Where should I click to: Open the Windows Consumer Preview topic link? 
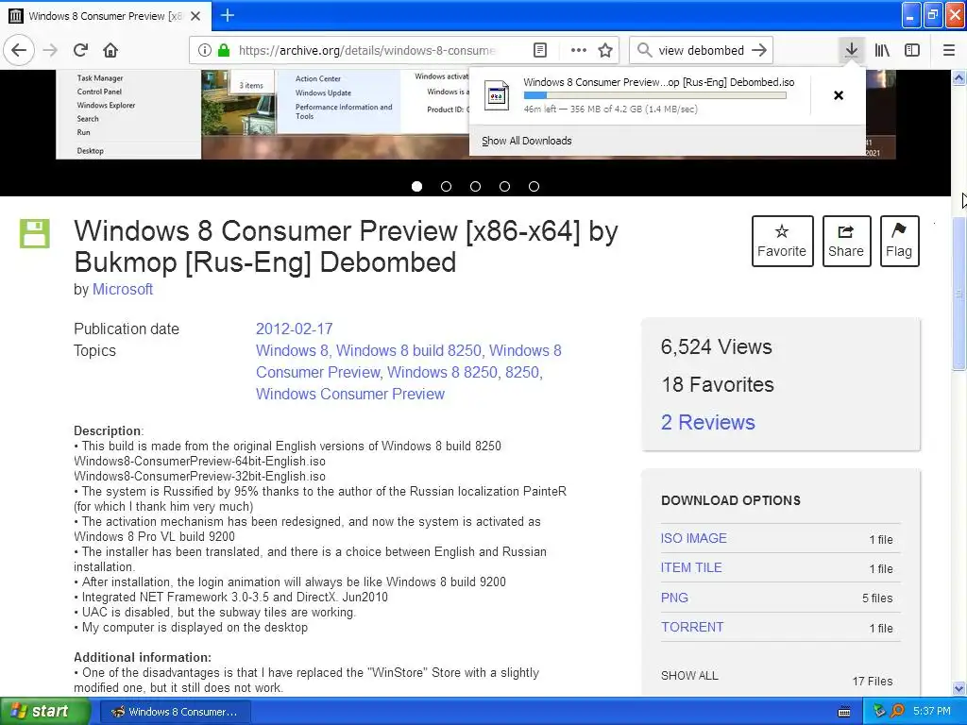point(350,394)
